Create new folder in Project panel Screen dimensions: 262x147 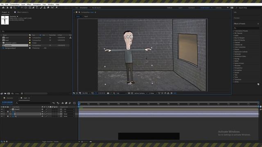5,94
